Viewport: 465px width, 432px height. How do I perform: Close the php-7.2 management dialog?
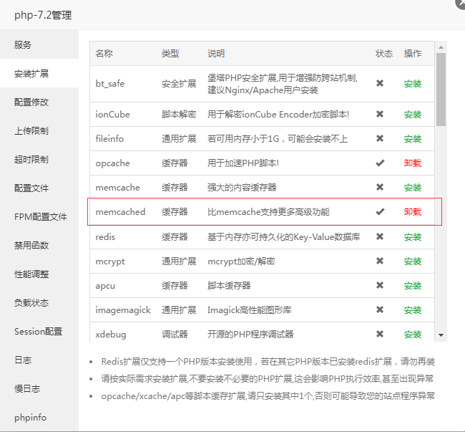coord(461,4)
